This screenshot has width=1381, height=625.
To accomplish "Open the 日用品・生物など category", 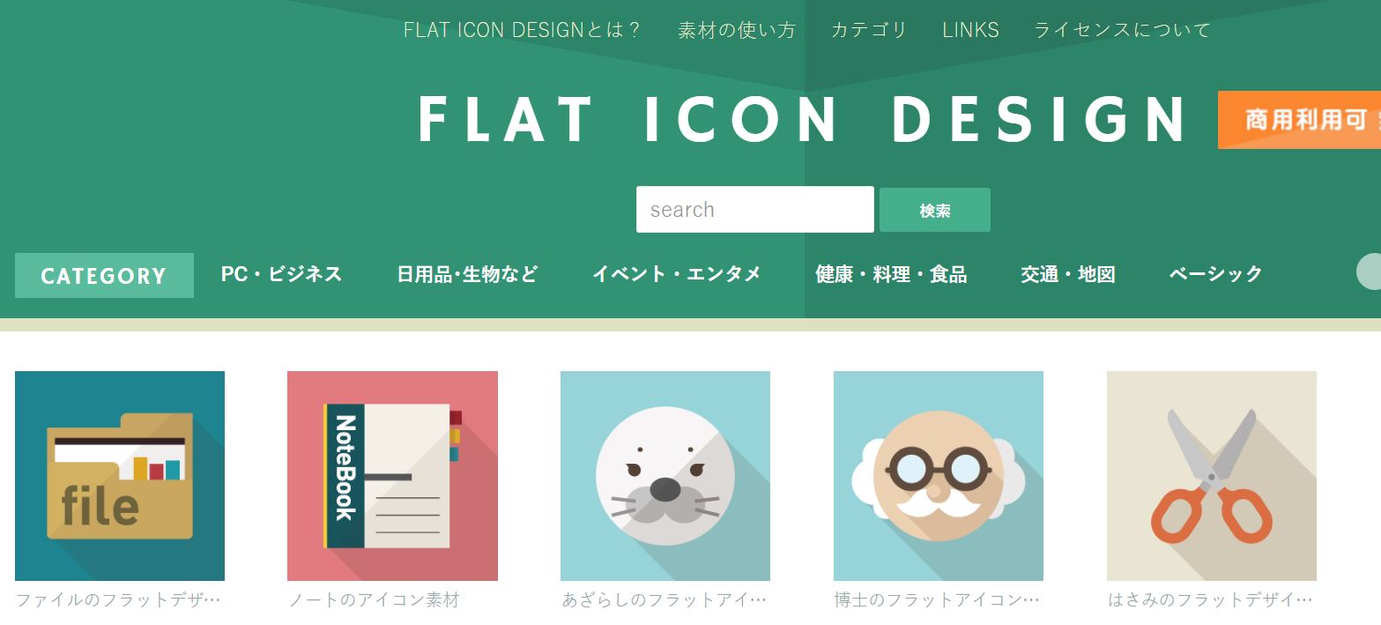I will 467,274.
